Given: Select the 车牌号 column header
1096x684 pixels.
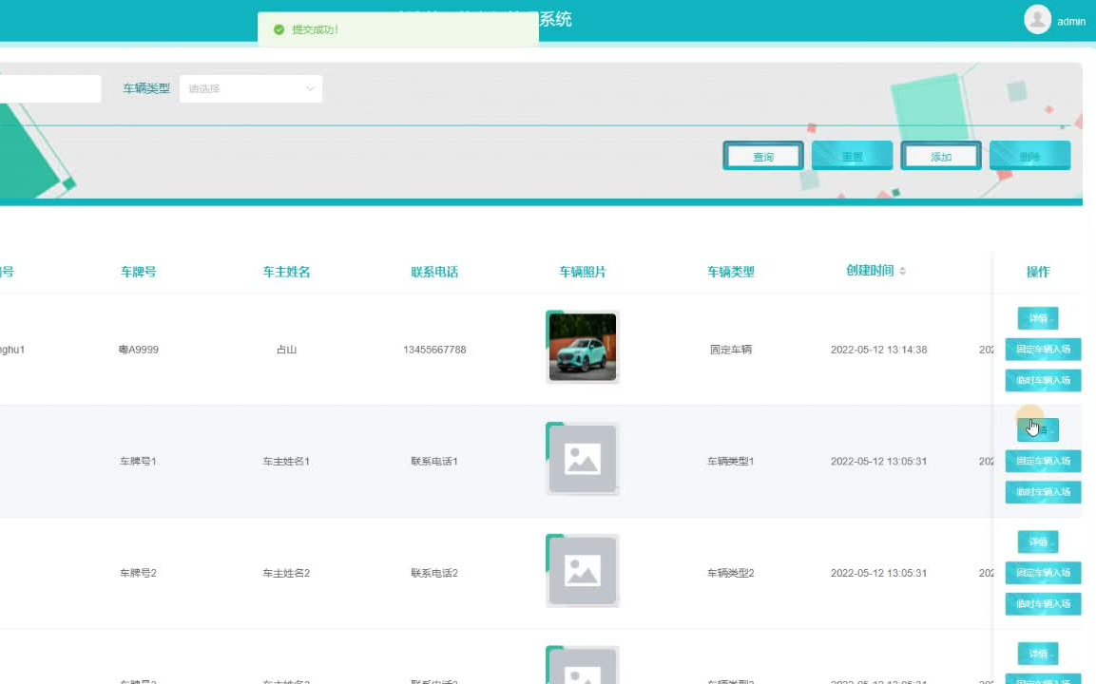Looking at the screenshot, I should (138, 272).
